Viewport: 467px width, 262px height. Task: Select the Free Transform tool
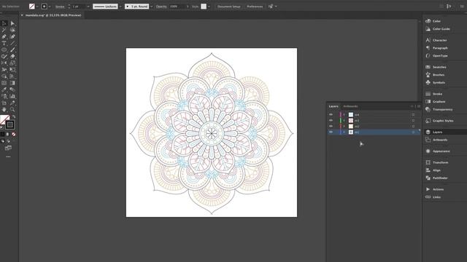pos(12,70)
